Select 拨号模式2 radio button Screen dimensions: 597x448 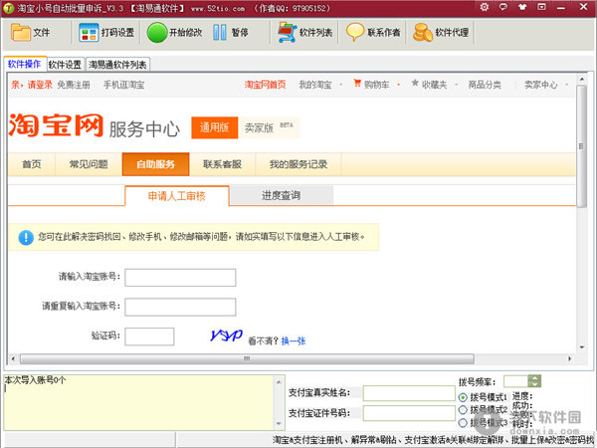tap(463, 410)
